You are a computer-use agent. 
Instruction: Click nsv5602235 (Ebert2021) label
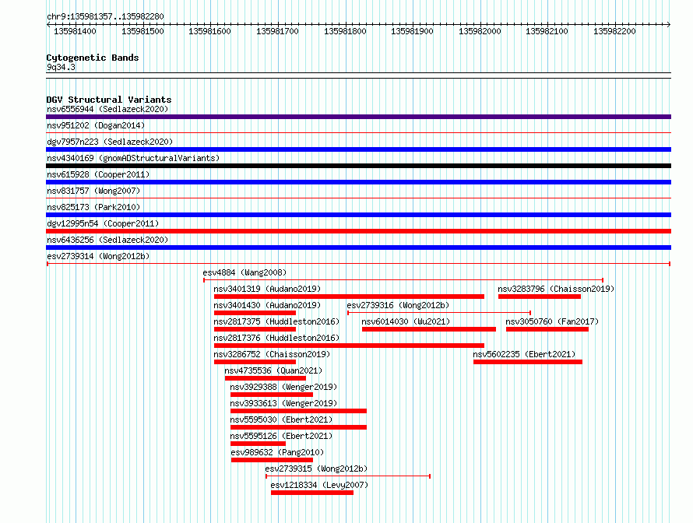[524, 354]
